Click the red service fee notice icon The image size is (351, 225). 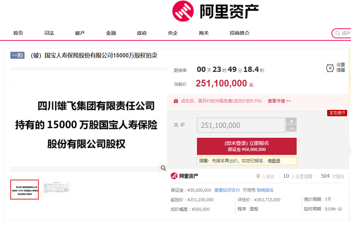176,101
